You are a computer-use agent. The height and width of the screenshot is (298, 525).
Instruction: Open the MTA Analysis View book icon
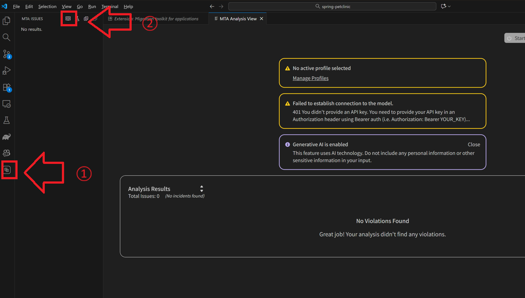click(68, 19)
